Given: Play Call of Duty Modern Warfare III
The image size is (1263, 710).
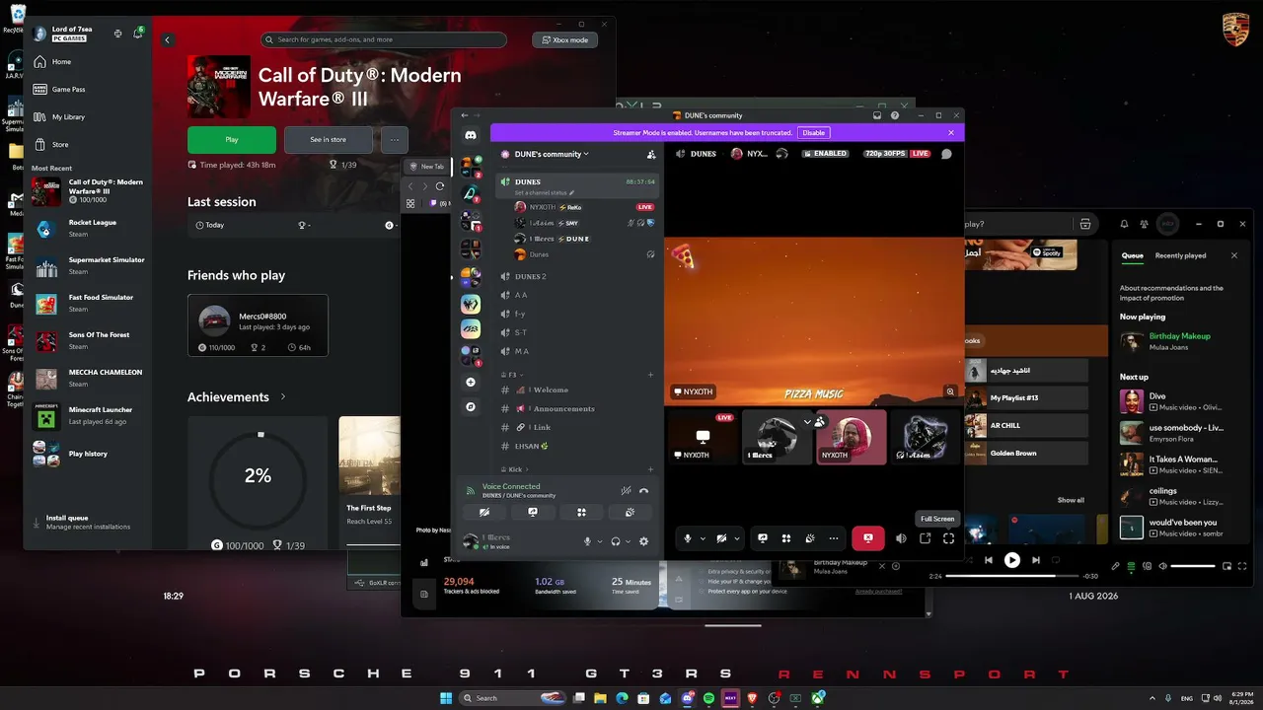Looking at the screenshot, I should tap(232, 139).
